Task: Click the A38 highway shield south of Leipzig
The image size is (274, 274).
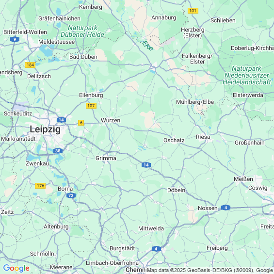Action: (x=58, y=151)
